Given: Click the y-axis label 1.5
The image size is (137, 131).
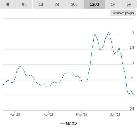Looking at the screenshot, I should 132,48.
